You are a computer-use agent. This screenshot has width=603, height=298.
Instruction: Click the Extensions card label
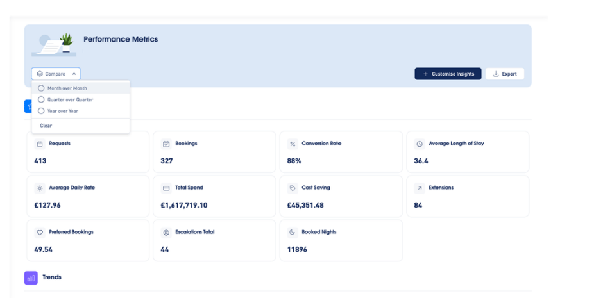441,188
